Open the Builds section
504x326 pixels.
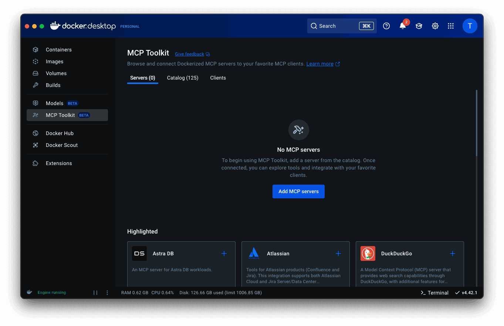coord(53,85)
